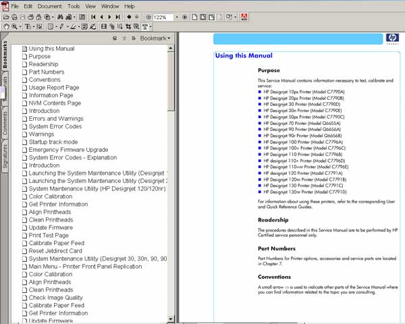Viewport: 405px width, 324px height.
Task: Open the Zoom tool dropdown arrow
Action: click(20, 27)
